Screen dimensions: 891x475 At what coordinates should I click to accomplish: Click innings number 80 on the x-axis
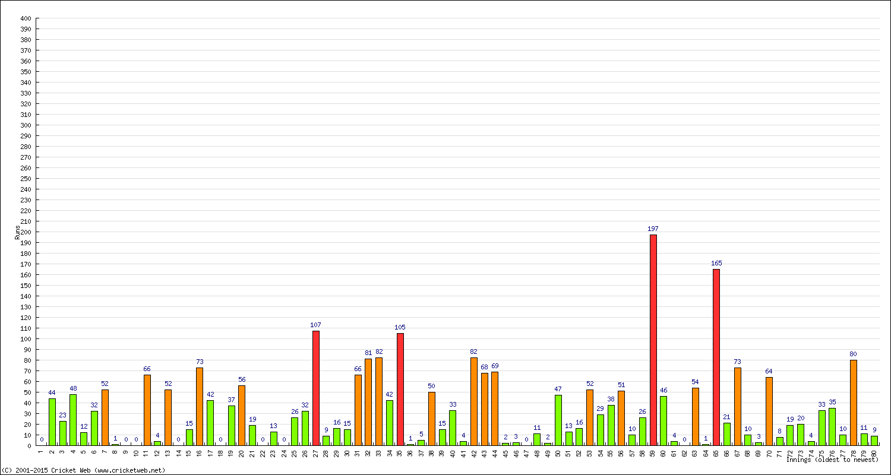(874, 452)
